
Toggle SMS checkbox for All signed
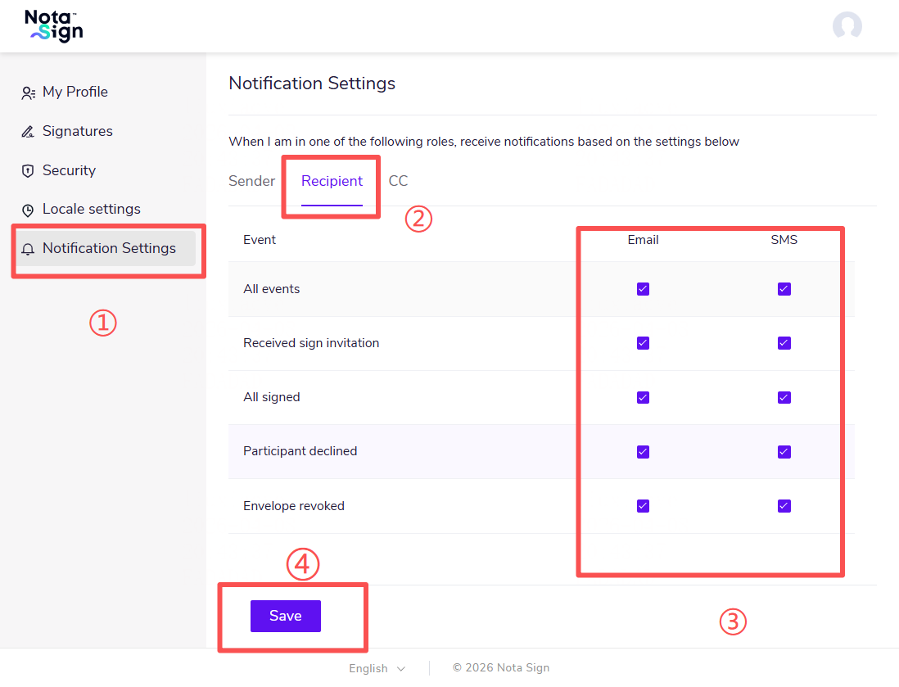[x=784, y=397]
